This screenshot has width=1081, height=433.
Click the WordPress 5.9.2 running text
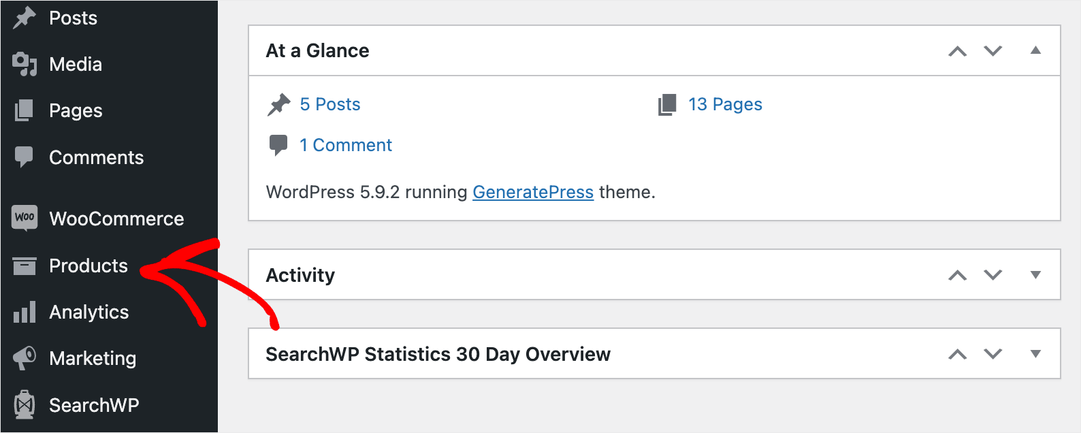coord(367,192)
